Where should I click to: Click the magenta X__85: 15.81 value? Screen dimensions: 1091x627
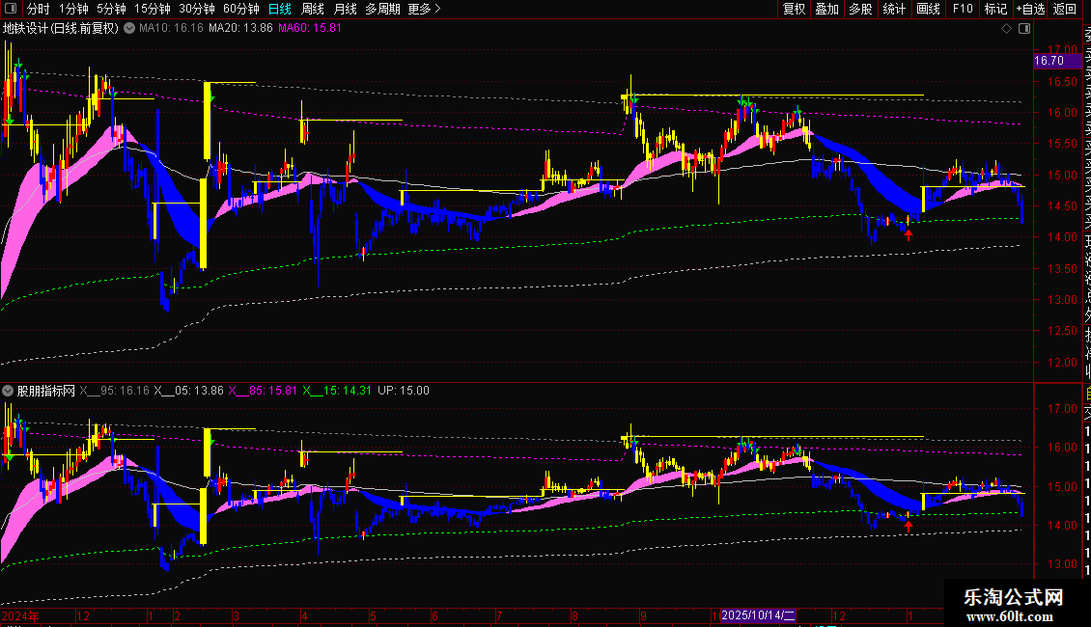[263, 392]
